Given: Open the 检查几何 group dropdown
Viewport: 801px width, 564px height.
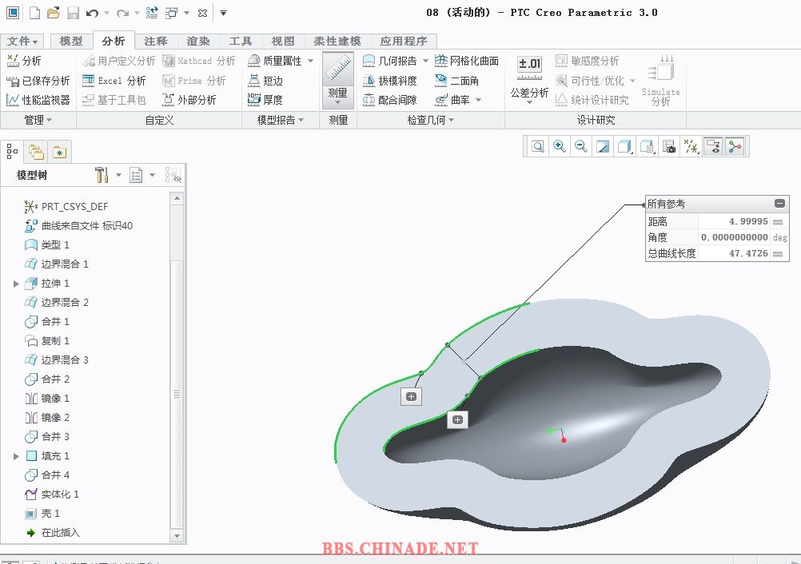Looking at the screenshot, I should 430,120.
